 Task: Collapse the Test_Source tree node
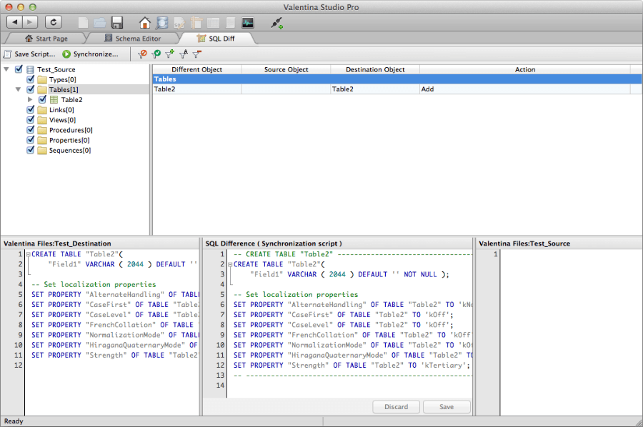7,69
